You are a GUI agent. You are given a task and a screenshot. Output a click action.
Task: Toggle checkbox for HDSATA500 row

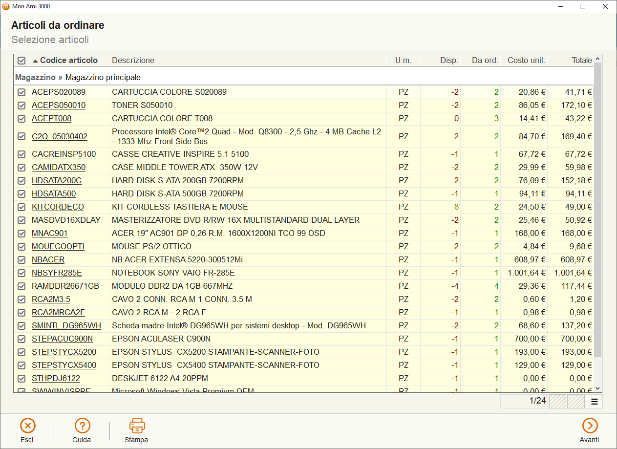(21, 194)
